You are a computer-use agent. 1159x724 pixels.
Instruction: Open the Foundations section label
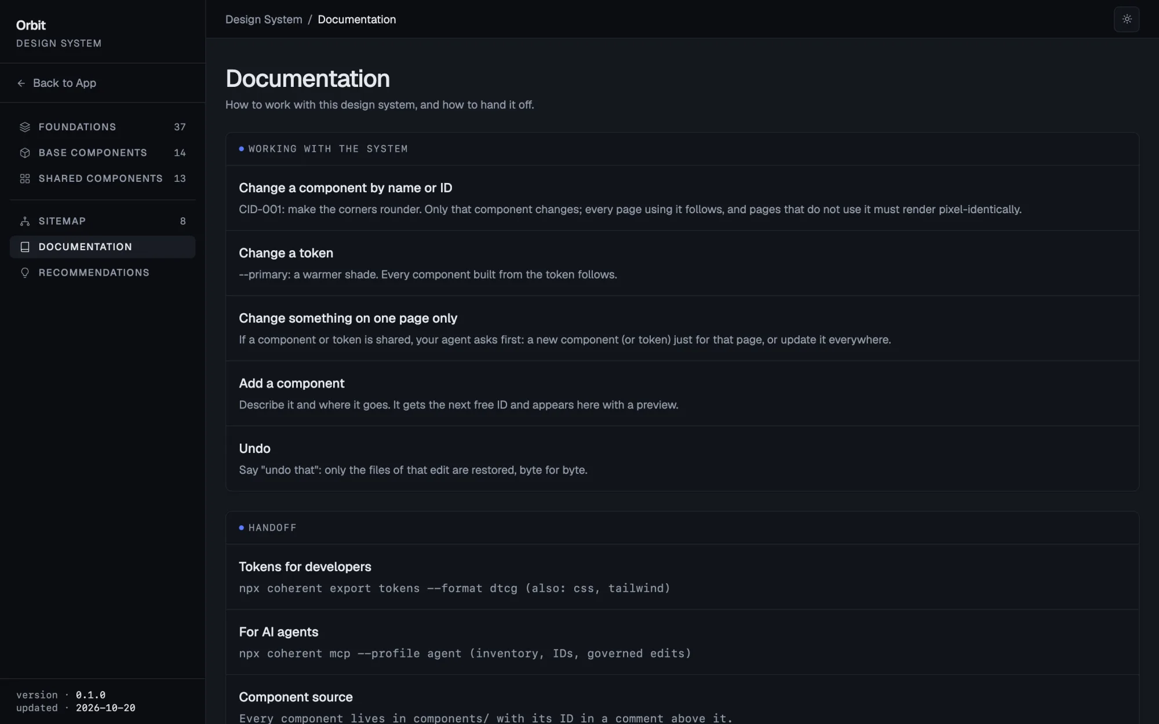coord(77,127)
